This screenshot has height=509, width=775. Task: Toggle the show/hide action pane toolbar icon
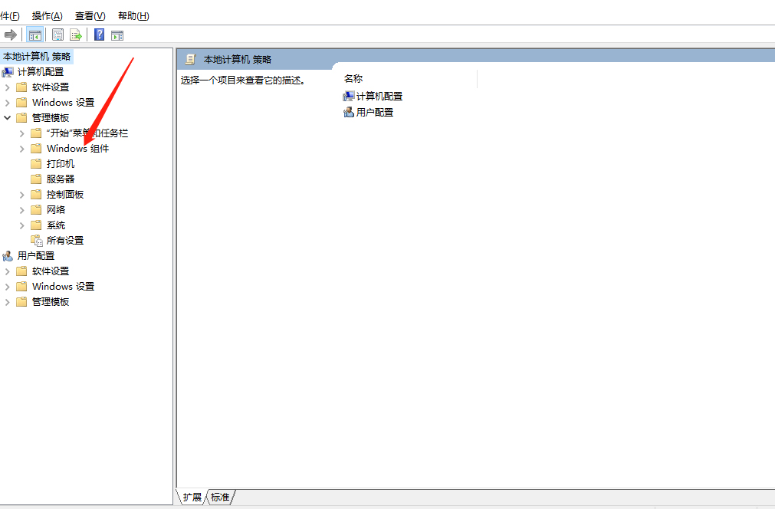(x=117, y=35)
